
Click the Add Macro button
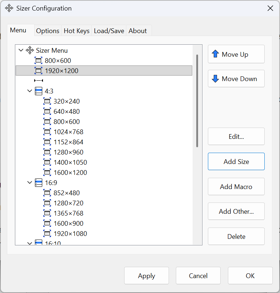tap(236, 186)
